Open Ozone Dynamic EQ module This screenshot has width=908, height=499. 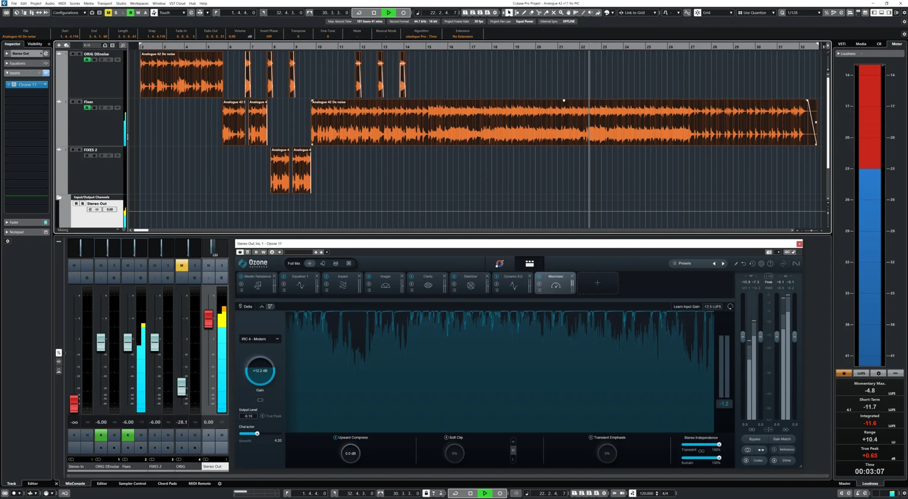513,283
